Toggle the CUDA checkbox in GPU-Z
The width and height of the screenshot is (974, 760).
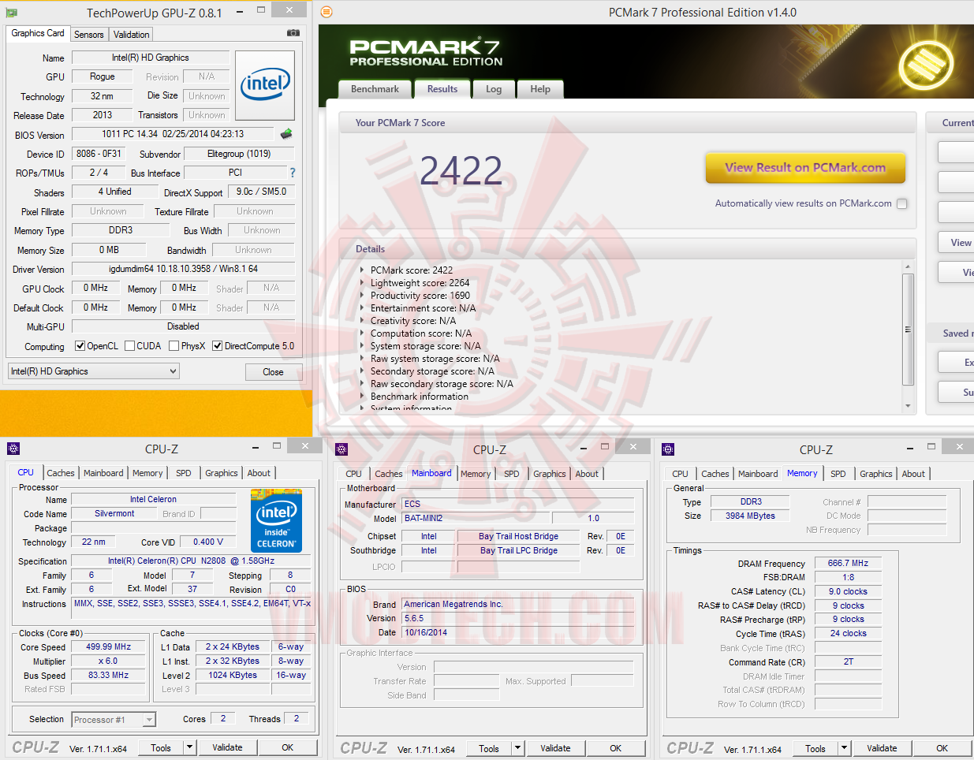pos(129,345)
